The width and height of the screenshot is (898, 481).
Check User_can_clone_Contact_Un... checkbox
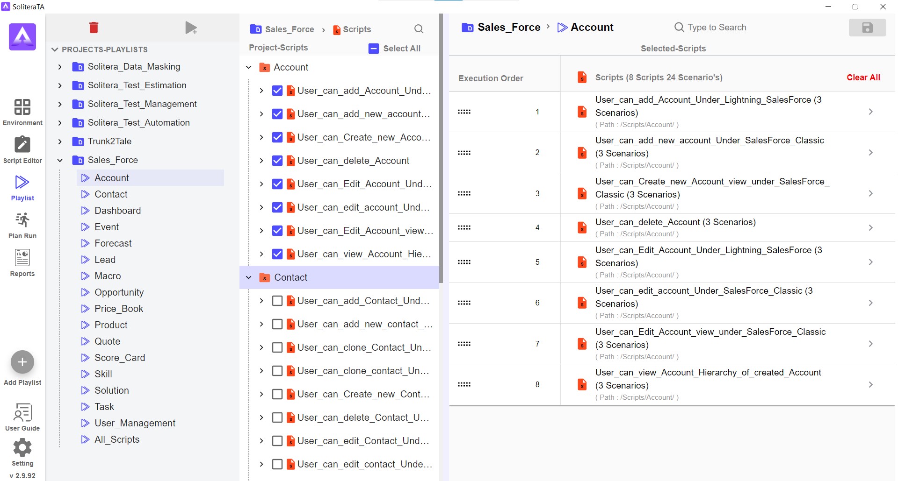tap(277, 347)
